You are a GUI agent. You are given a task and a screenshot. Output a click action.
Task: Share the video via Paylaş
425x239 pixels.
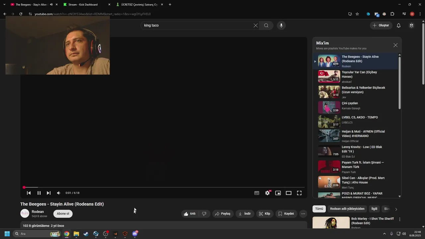[x=222, y=214]
